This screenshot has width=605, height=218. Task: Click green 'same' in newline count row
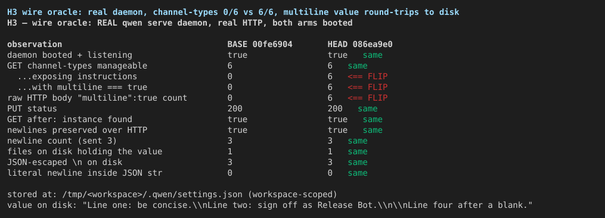[357, 141]
